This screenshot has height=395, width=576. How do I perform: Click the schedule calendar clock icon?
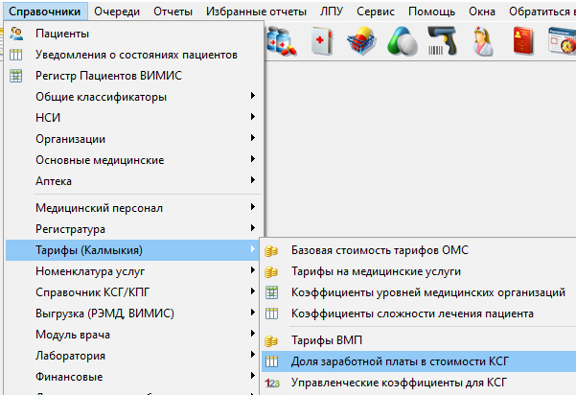pyautogui.click(x=563, y=41)
